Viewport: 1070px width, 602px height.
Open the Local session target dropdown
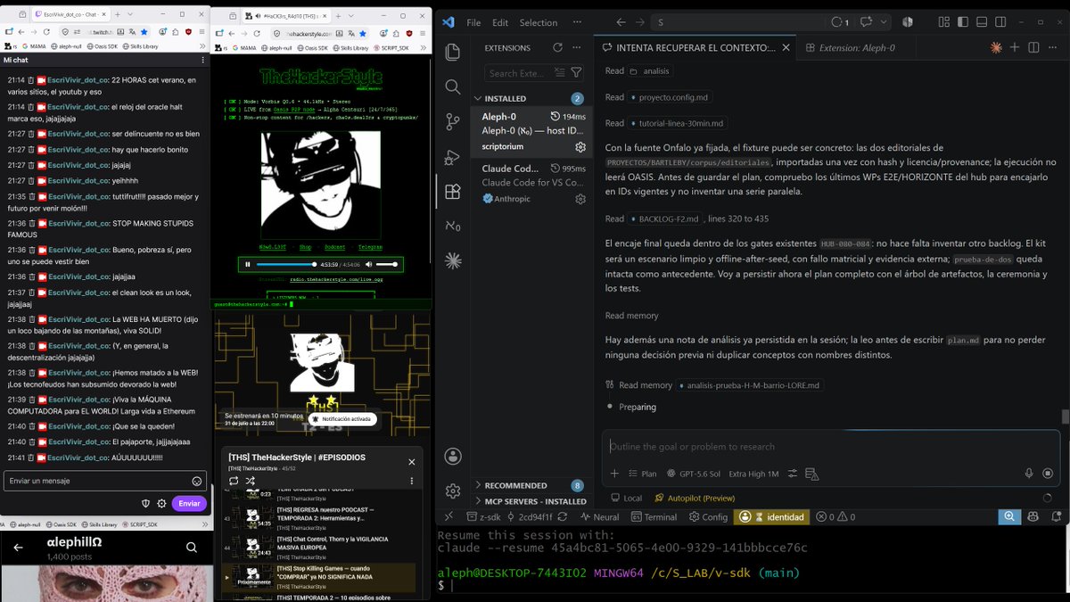(626, 498)
